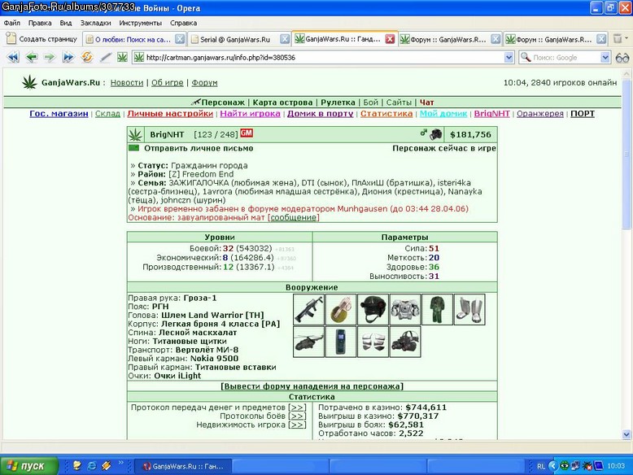Click the Nokia 9500 phone icon

coord(341,342)
